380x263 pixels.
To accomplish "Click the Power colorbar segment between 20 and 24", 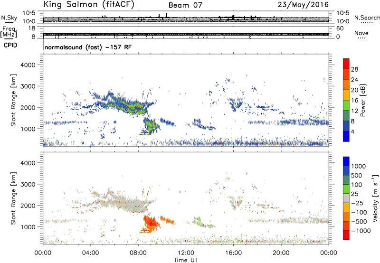I will click(x=346, y=85).
